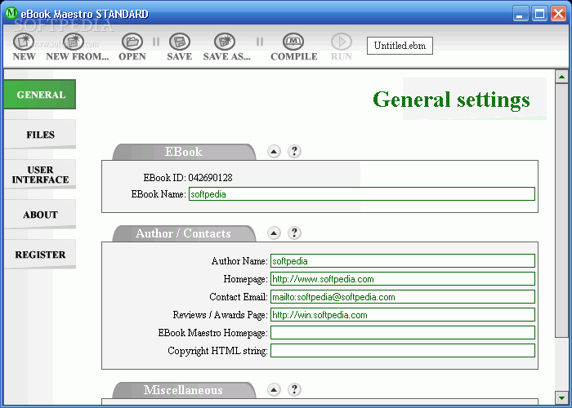Collapse the EBook section

274,151
